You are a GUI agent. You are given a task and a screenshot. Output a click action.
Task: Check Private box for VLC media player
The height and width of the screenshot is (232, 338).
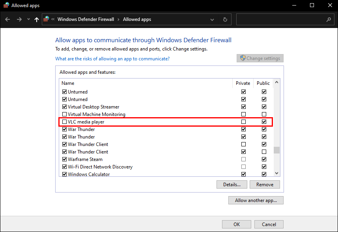click(243, 122)
